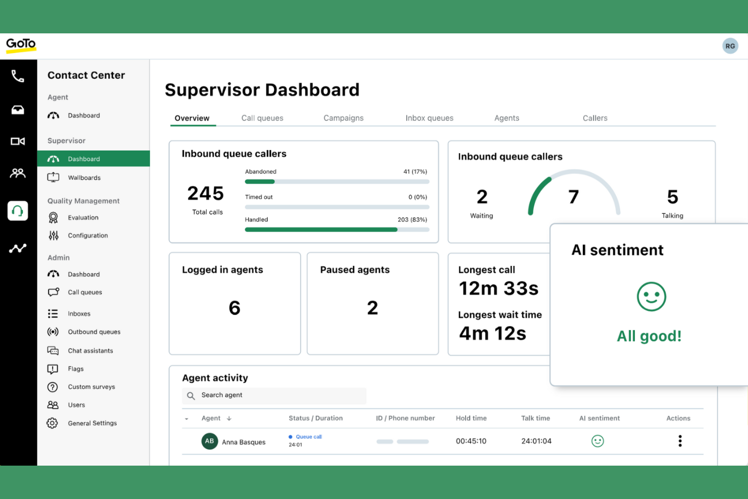The width and height of the screenshot is (748, 499).
Task: Open the RG profile avatar in the top right
Action: (730, 46)
